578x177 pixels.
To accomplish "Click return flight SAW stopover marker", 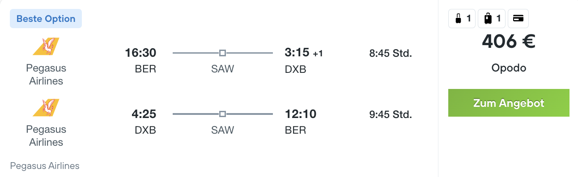I will tap(222, 114).
